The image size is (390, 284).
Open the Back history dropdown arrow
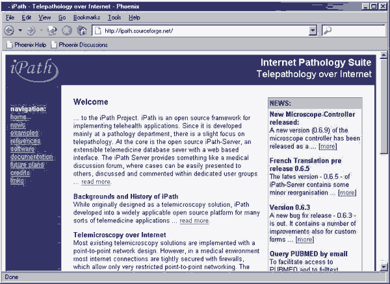tap(20, 30)
